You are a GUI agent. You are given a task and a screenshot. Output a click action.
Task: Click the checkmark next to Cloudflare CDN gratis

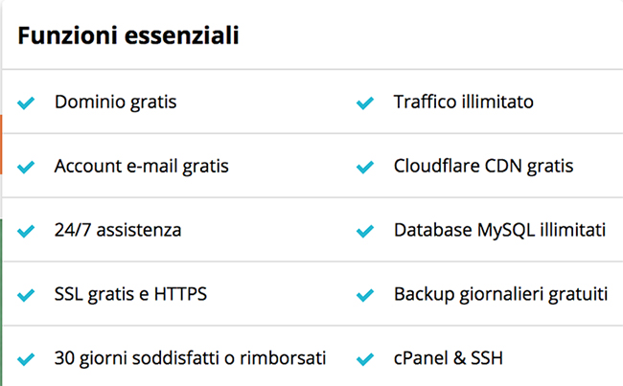coord(364,167)
